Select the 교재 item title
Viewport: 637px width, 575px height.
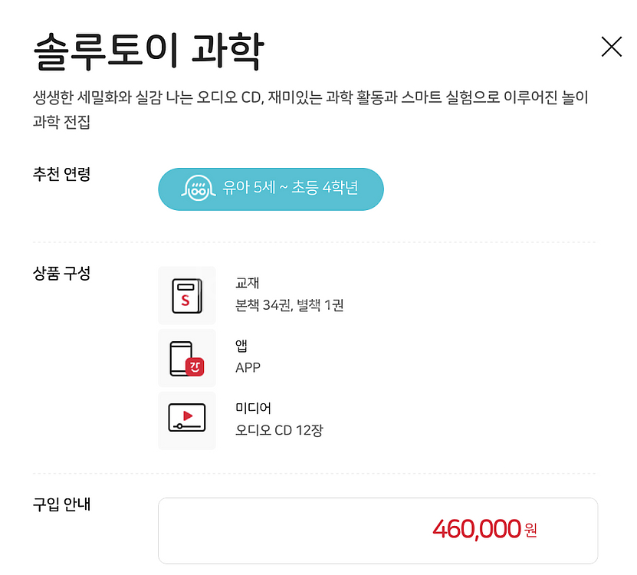coord(248,285)
